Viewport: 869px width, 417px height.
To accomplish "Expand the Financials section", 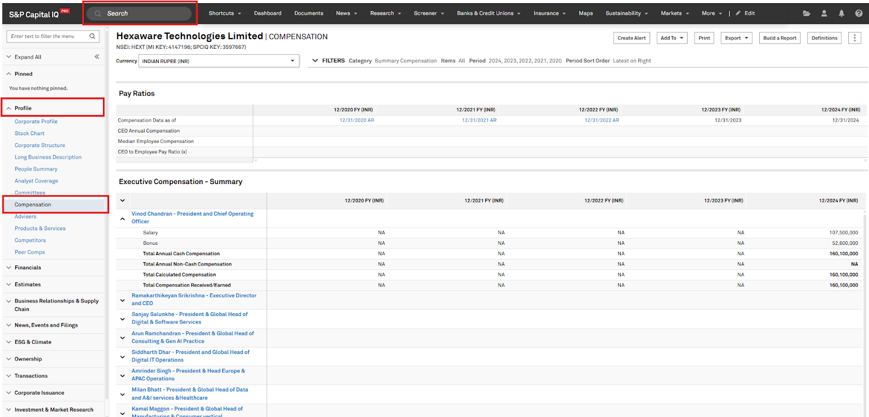I will click(9, 268).
